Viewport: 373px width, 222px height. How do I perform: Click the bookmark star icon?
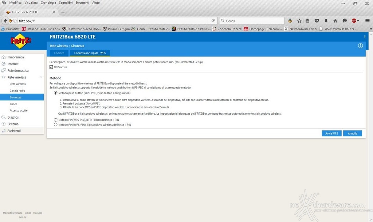tap(299, 21)
